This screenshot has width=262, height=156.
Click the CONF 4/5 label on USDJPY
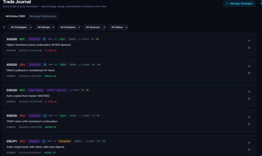(52, 141)
